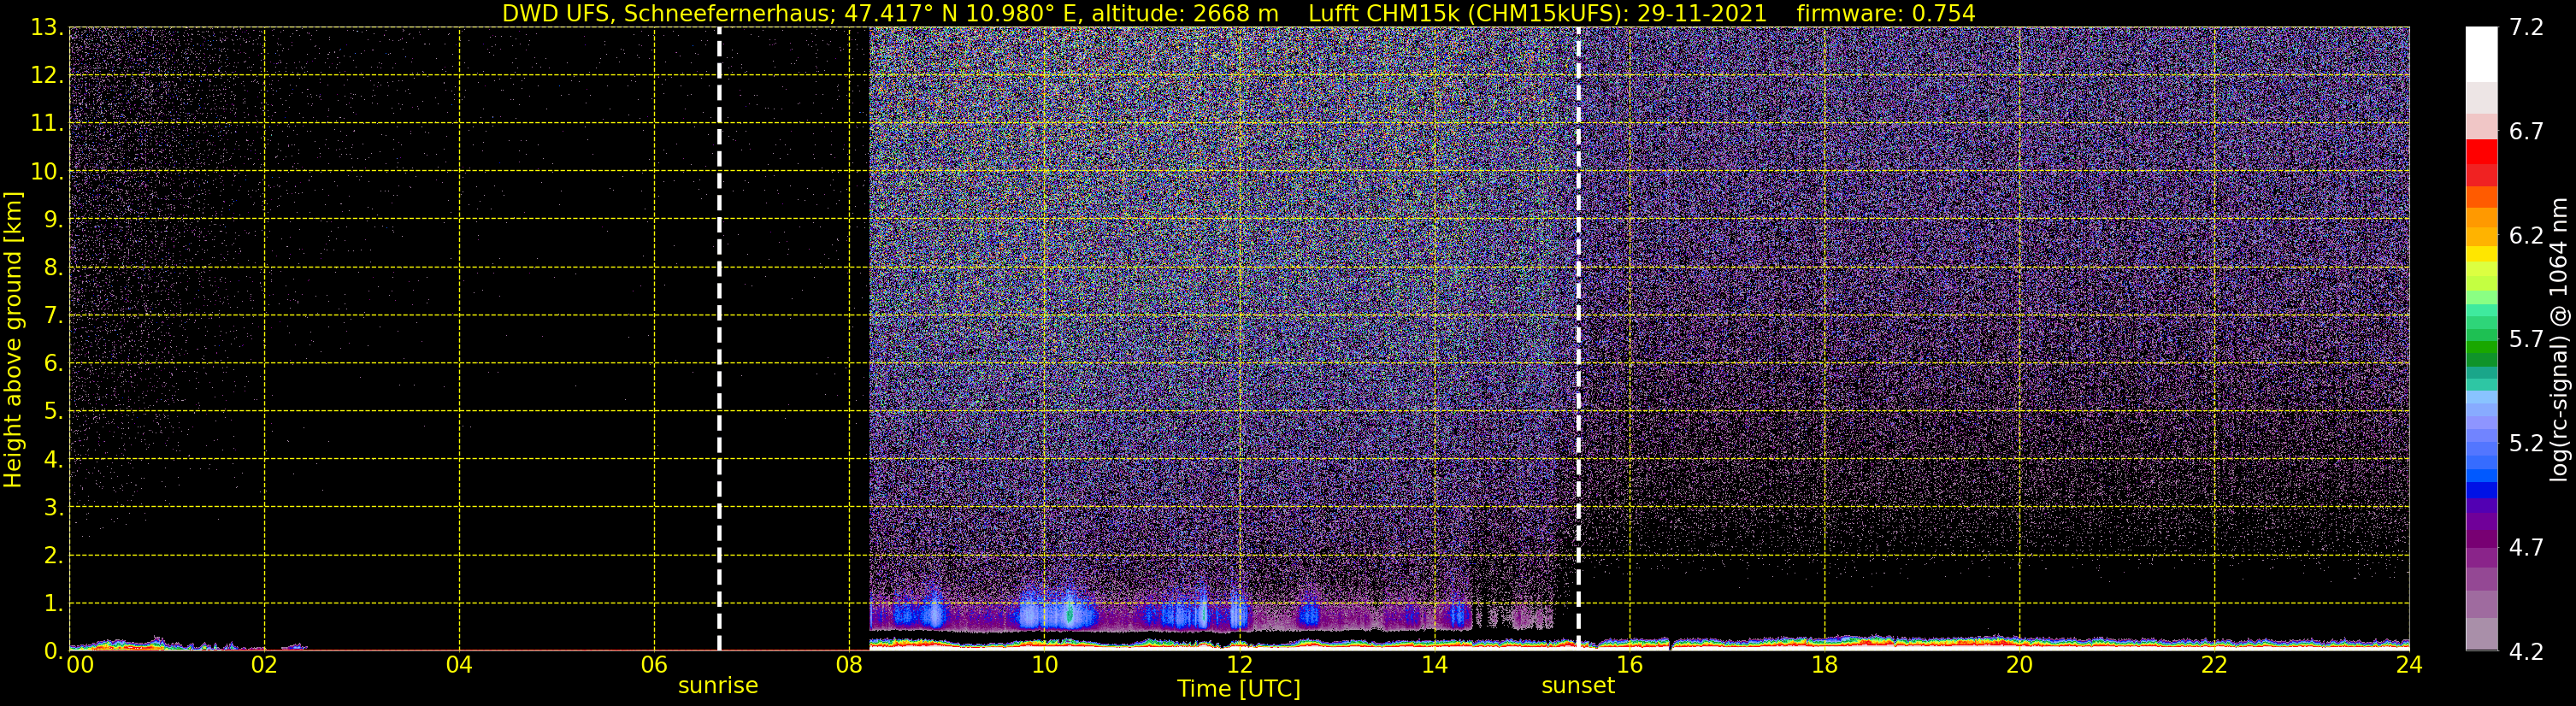Click the time tick label '22'
The image size is (2576, 706).
2214,665
